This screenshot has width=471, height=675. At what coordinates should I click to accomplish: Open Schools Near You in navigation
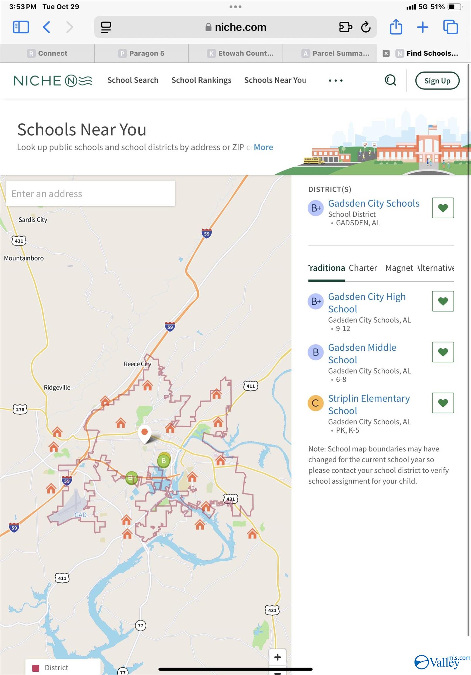(x=275, y=80)
